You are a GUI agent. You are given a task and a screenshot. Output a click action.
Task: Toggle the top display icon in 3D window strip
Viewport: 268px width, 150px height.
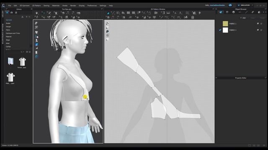coord(36,23)
